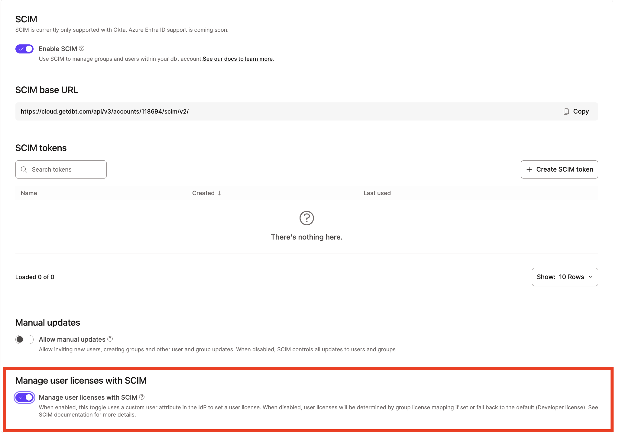619x438 pixels.
Task: Open the Enable SCIM help tooltip
Action: click(82, 48)
